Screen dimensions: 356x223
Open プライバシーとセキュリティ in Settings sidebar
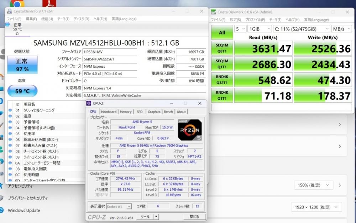[x=28, y=198]
